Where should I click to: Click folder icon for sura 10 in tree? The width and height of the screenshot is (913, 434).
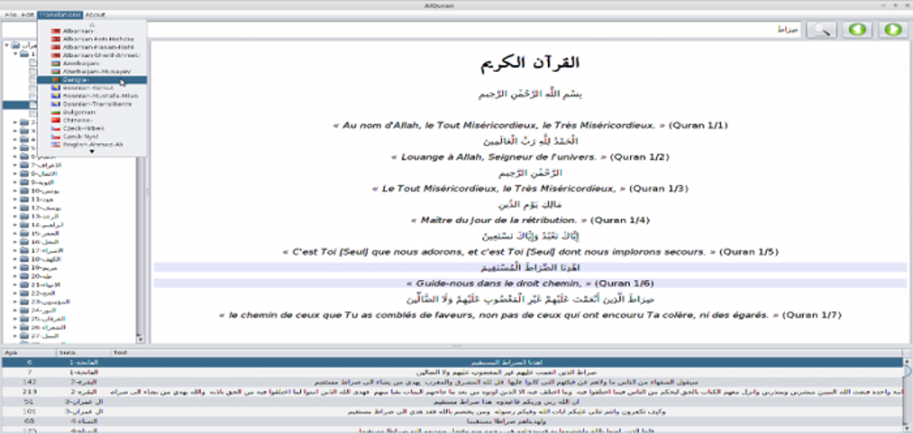tap(24, 191)
